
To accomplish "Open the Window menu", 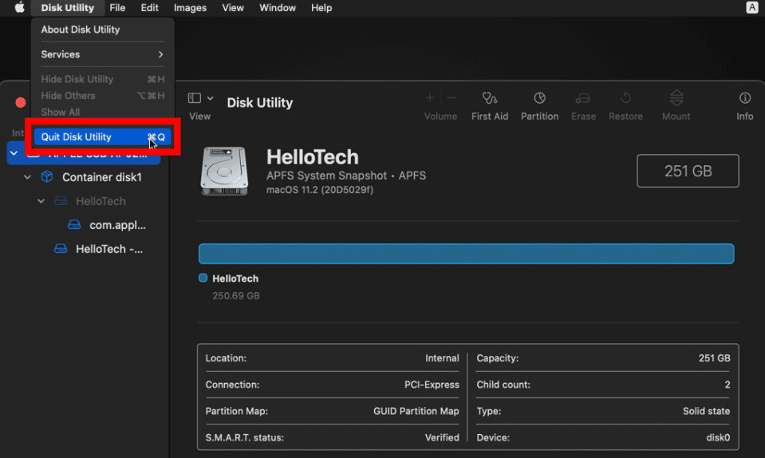I will coord(277,8).
